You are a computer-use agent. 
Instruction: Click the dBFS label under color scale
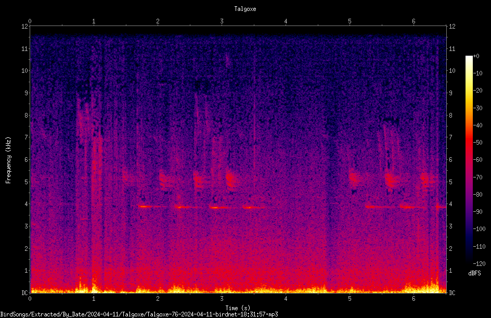click(474, 273)
